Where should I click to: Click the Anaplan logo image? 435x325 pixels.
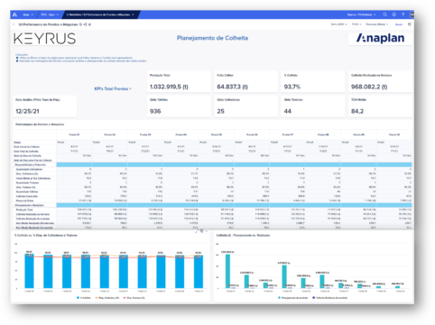click(380, 38)
